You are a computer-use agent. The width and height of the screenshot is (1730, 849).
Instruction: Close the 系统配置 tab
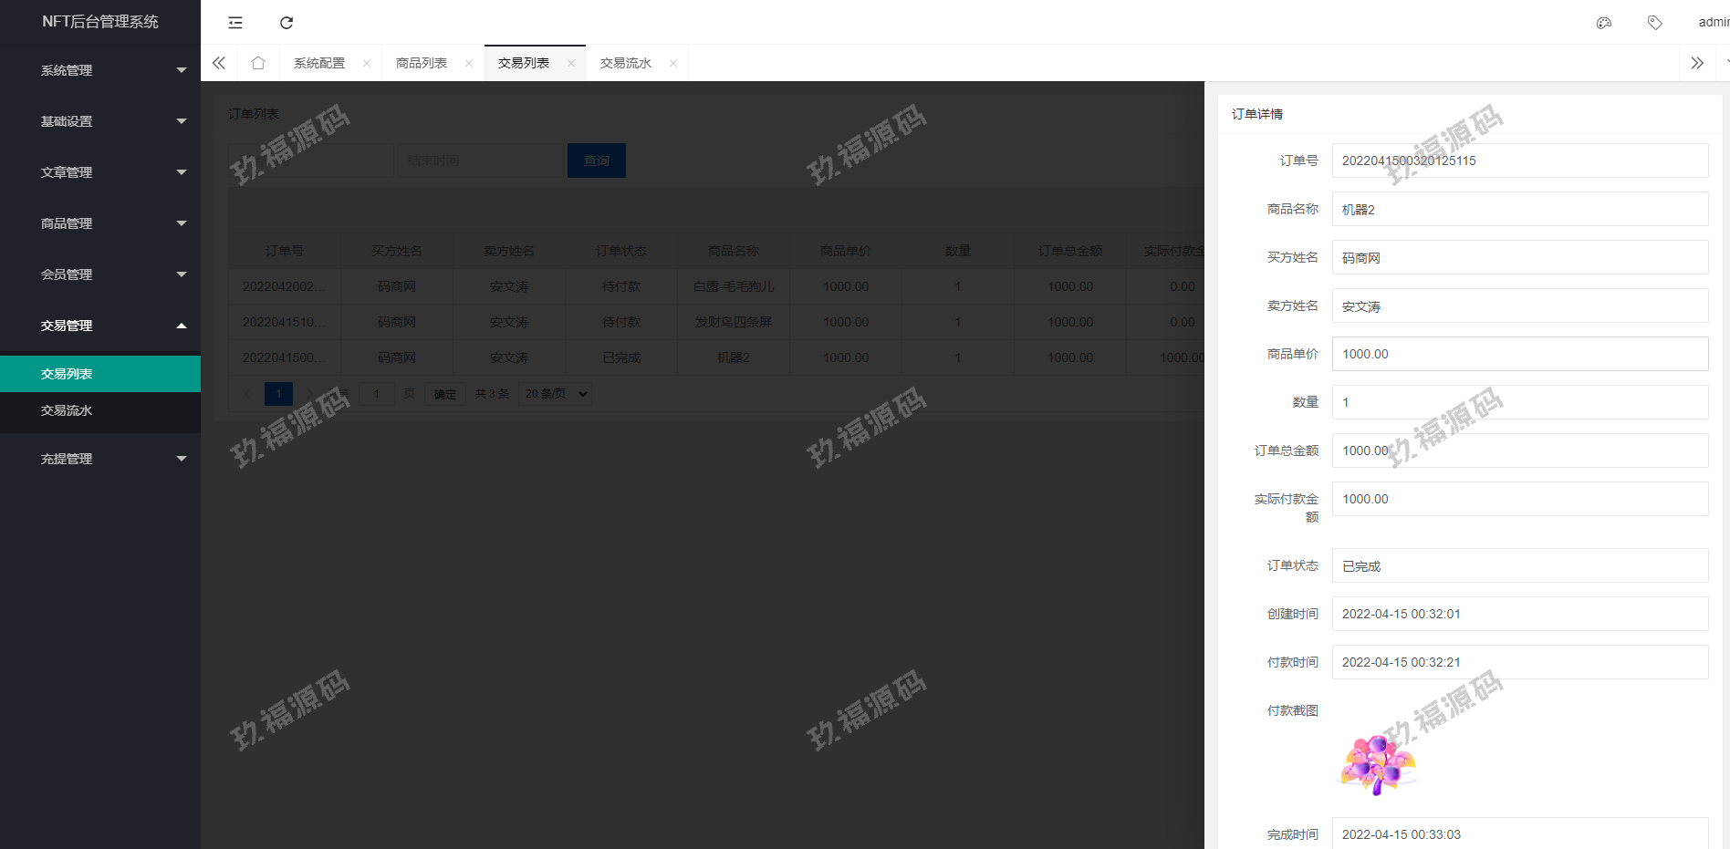[x=367, y=63]
